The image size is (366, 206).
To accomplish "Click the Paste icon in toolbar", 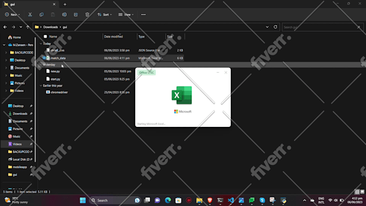I will tap(53, 15).
